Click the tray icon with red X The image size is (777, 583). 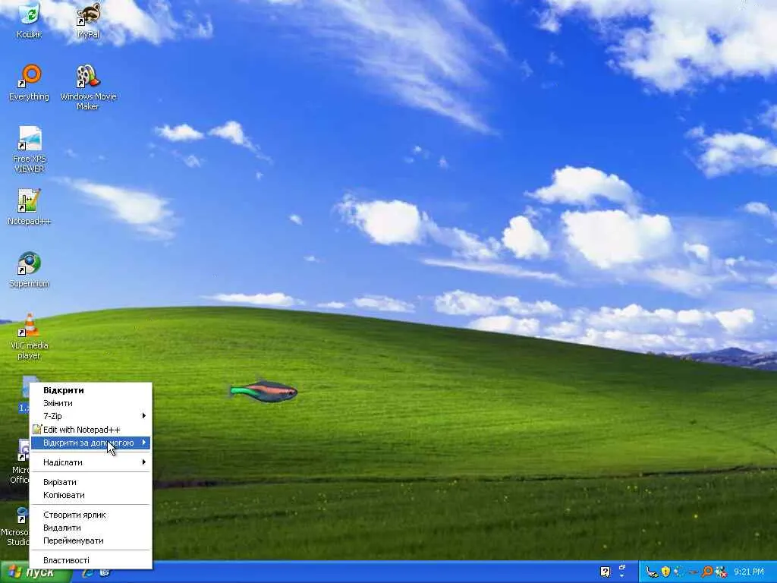(721, 572)
